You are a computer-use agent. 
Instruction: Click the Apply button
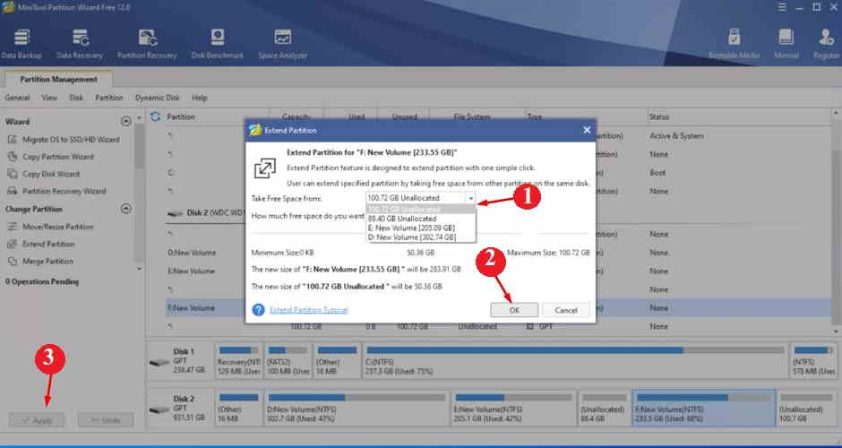37,420
